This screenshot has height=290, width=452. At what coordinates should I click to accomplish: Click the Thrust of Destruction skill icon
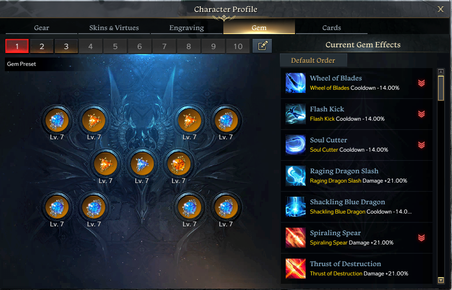click(x=295, y=268)
